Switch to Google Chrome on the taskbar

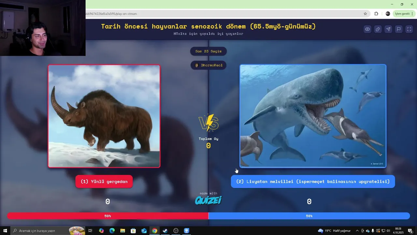click(x=154, y=231)
